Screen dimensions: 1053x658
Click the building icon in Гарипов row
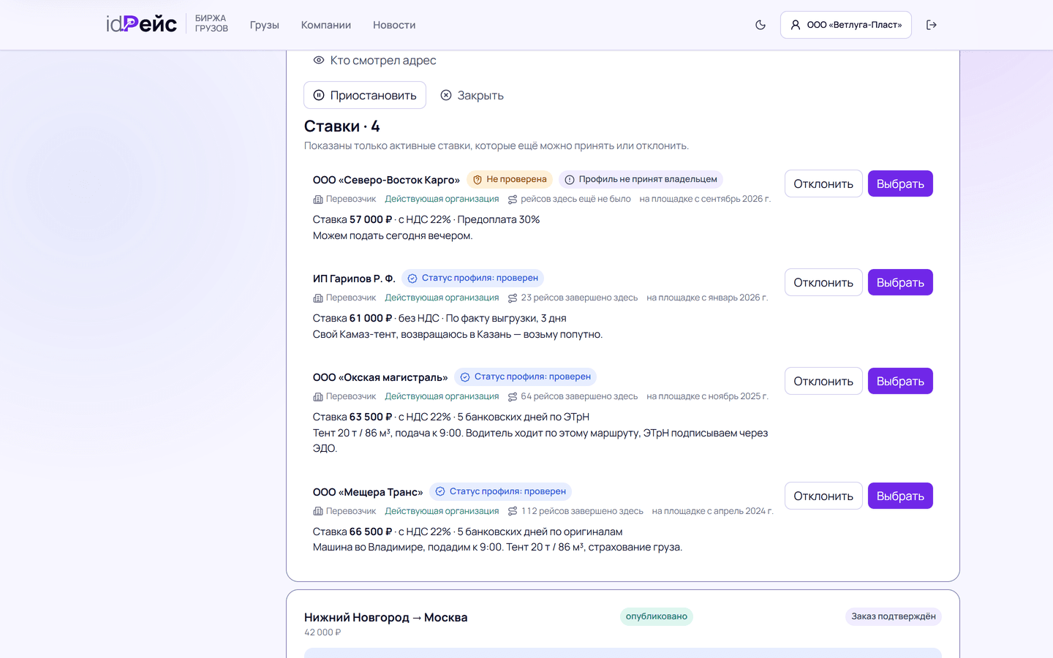tap(318, 298)
